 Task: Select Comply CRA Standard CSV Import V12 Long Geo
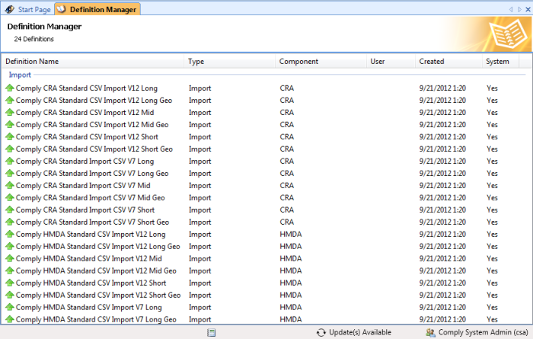94,101
